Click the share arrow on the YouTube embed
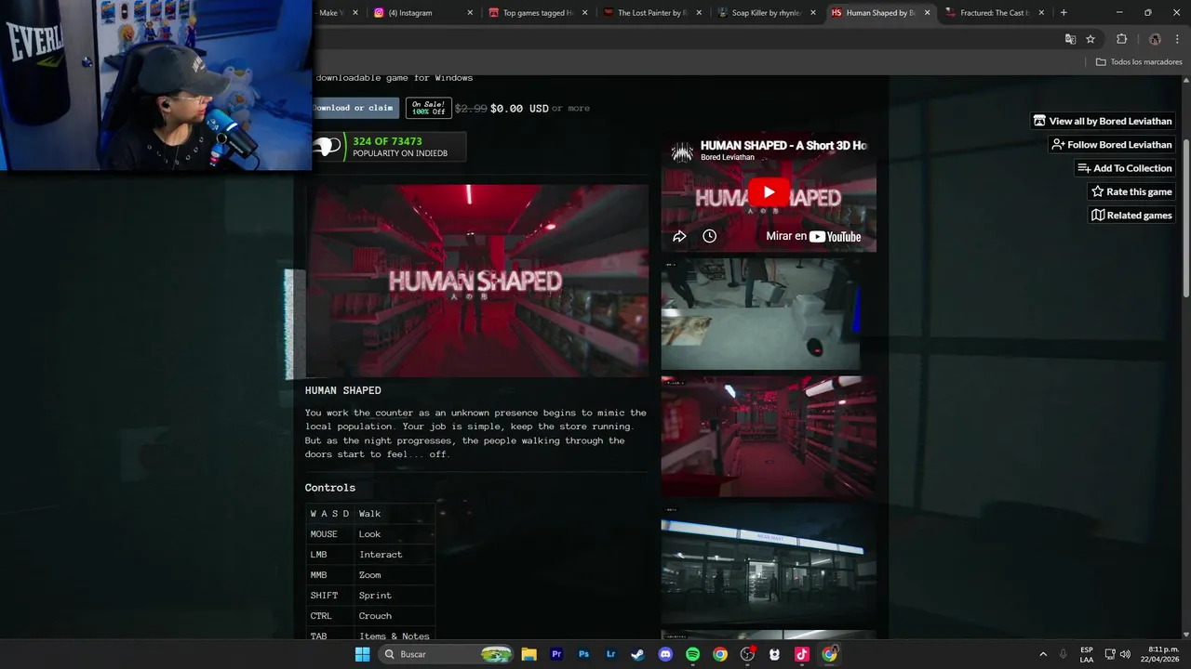The height and width of the screenshot is (669, 1191). pos(679,236)
